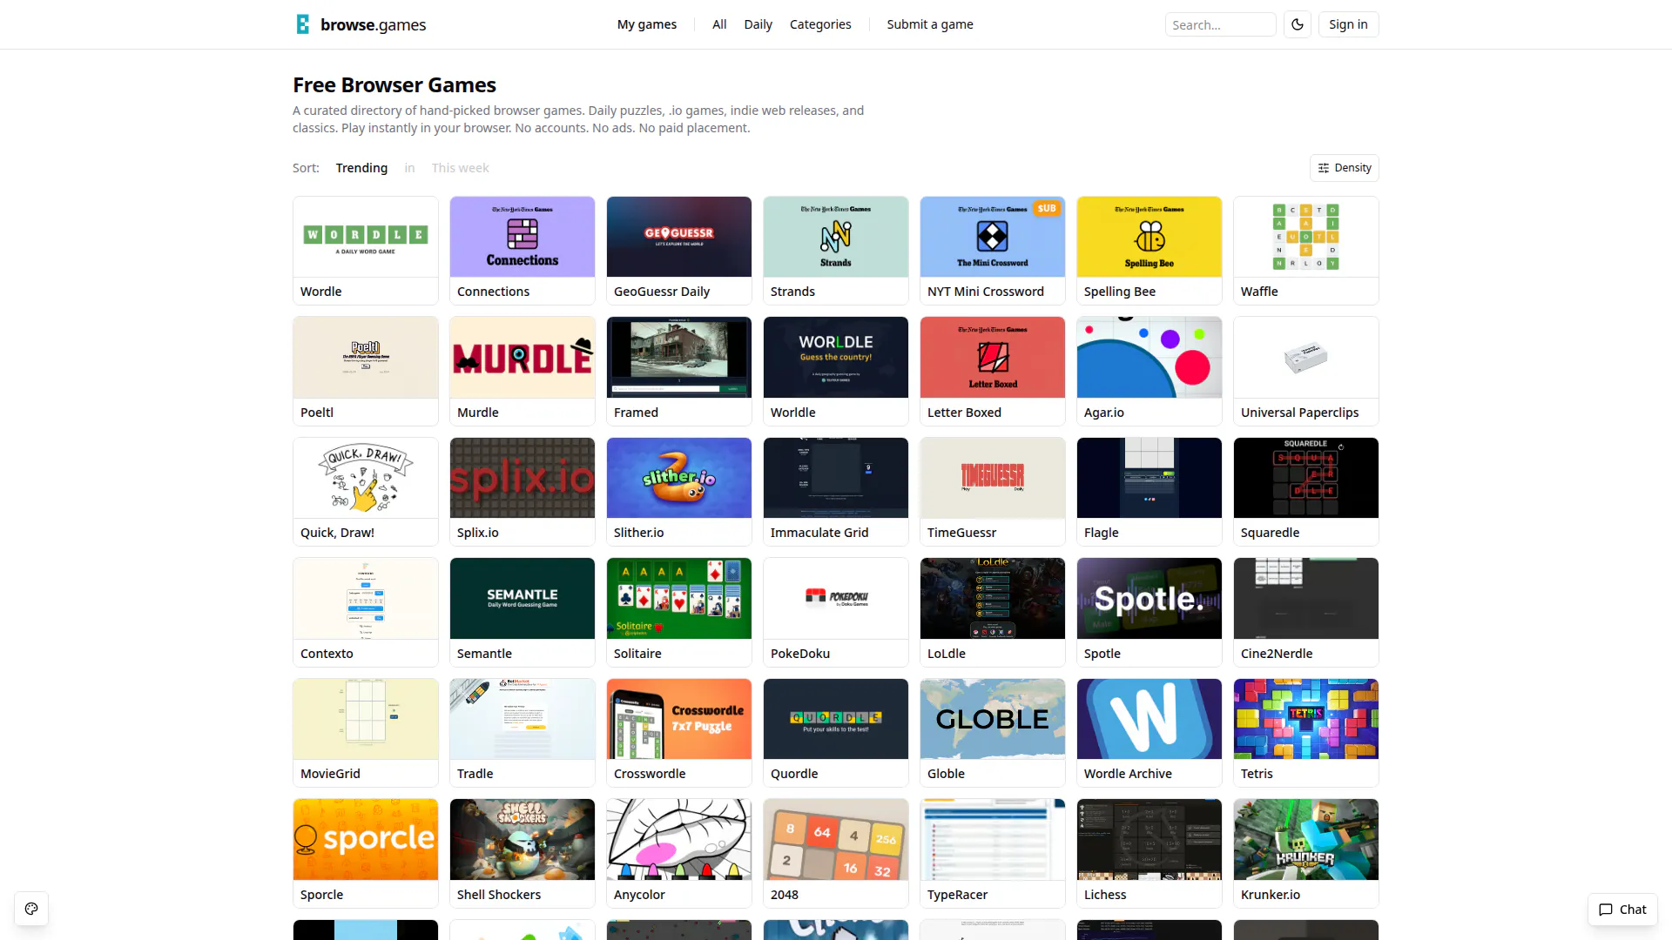Select the All navigation item
Viewport: 1672px width, 940px height.
coord(719,24)
